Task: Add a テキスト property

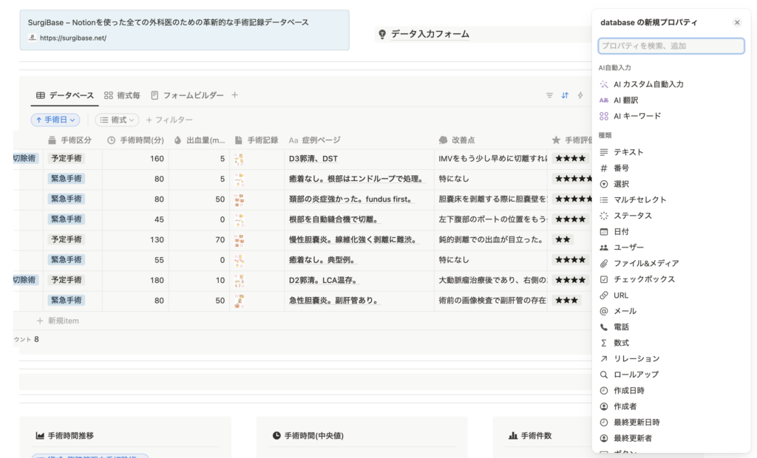Action: (671, 152)
